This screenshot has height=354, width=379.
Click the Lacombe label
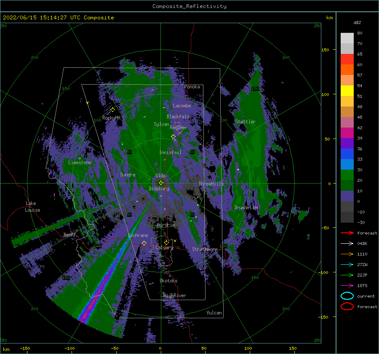point(182,106)
